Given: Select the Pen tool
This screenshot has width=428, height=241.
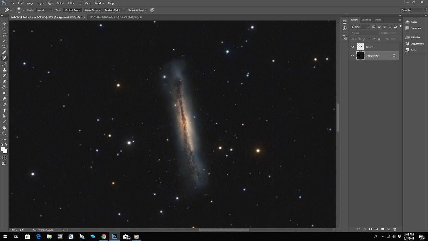Looking at the screenshot, I should click(x=4, y=104).
